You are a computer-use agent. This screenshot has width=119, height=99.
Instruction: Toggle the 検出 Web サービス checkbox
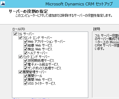pos(26,49)
